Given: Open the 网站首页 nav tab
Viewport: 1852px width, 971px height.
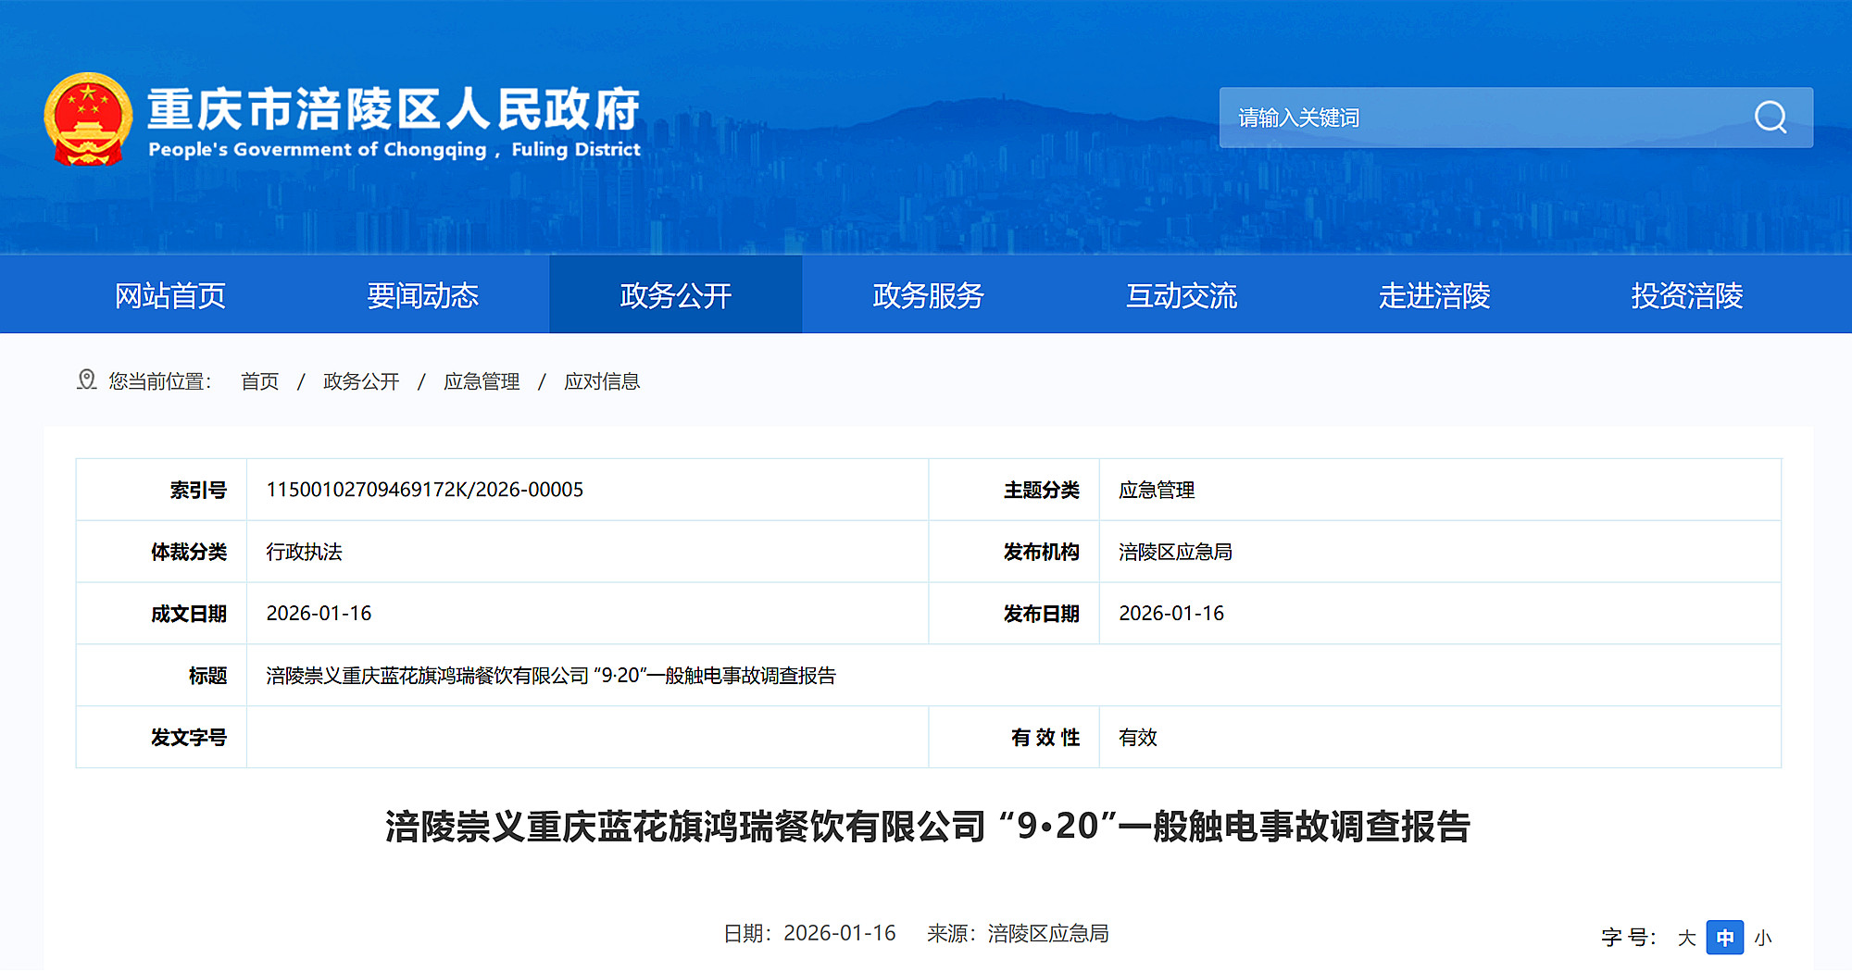Looking at the screenshot, I should point(170,295).
